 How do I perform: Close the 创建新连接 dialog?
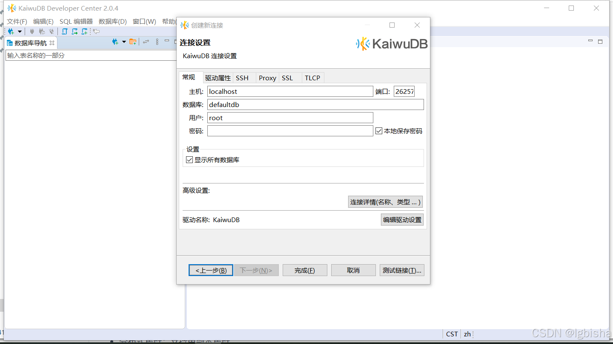coord(417,25)
